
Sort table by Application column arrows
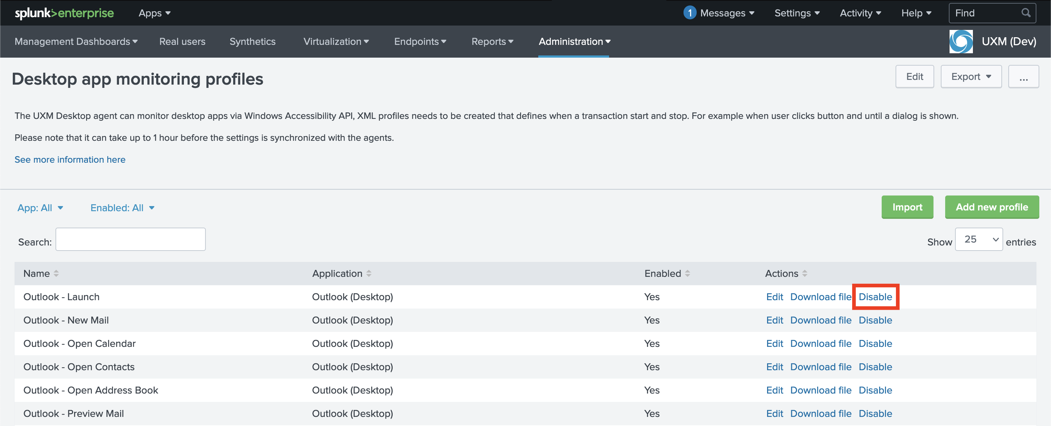pos(369,274)
